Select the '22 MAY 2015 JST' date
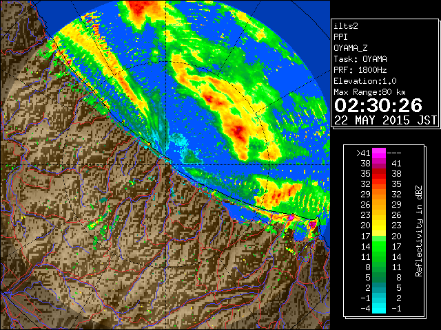Viewport: 441px width, 330px height. click(386, 120)
